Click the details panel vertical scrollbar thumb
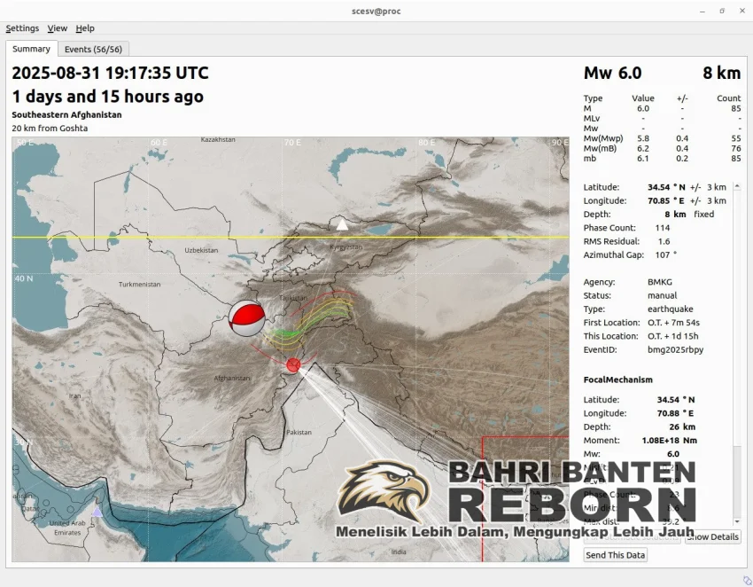The height and width of the screenshot is (587, 753). click(737, 318)
